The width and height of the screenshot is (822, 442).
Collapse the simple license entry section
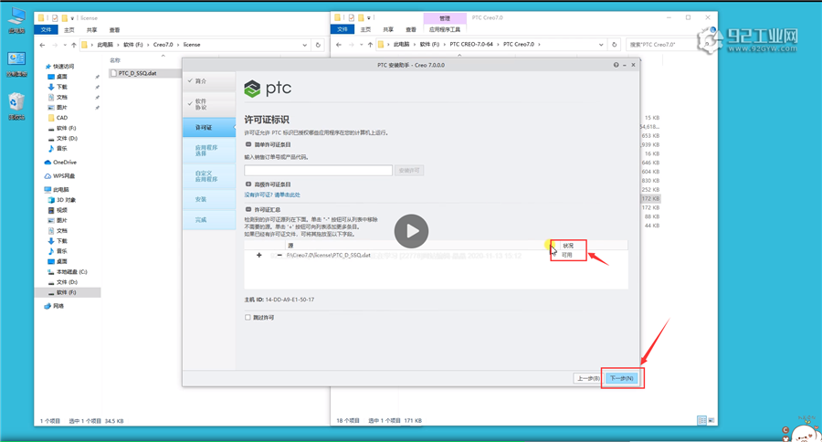pyautogui.click(x=248, y=144)
